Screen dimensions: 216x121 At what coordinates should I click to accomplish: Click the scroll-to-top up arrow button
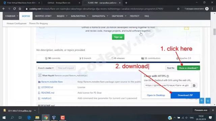pos(201,101)
